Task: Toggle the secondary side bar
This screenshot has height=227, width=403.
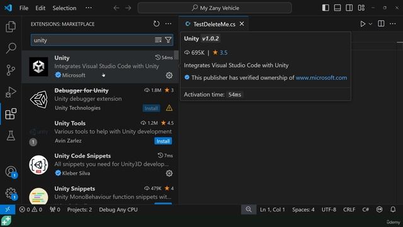Action: pos(349,8)
